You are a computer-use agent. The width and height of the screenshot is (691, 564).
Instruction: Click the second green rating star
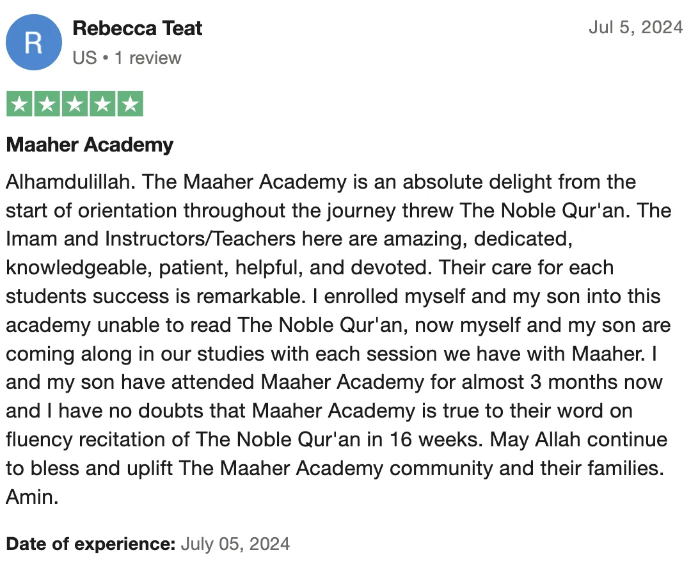[47, 104]
